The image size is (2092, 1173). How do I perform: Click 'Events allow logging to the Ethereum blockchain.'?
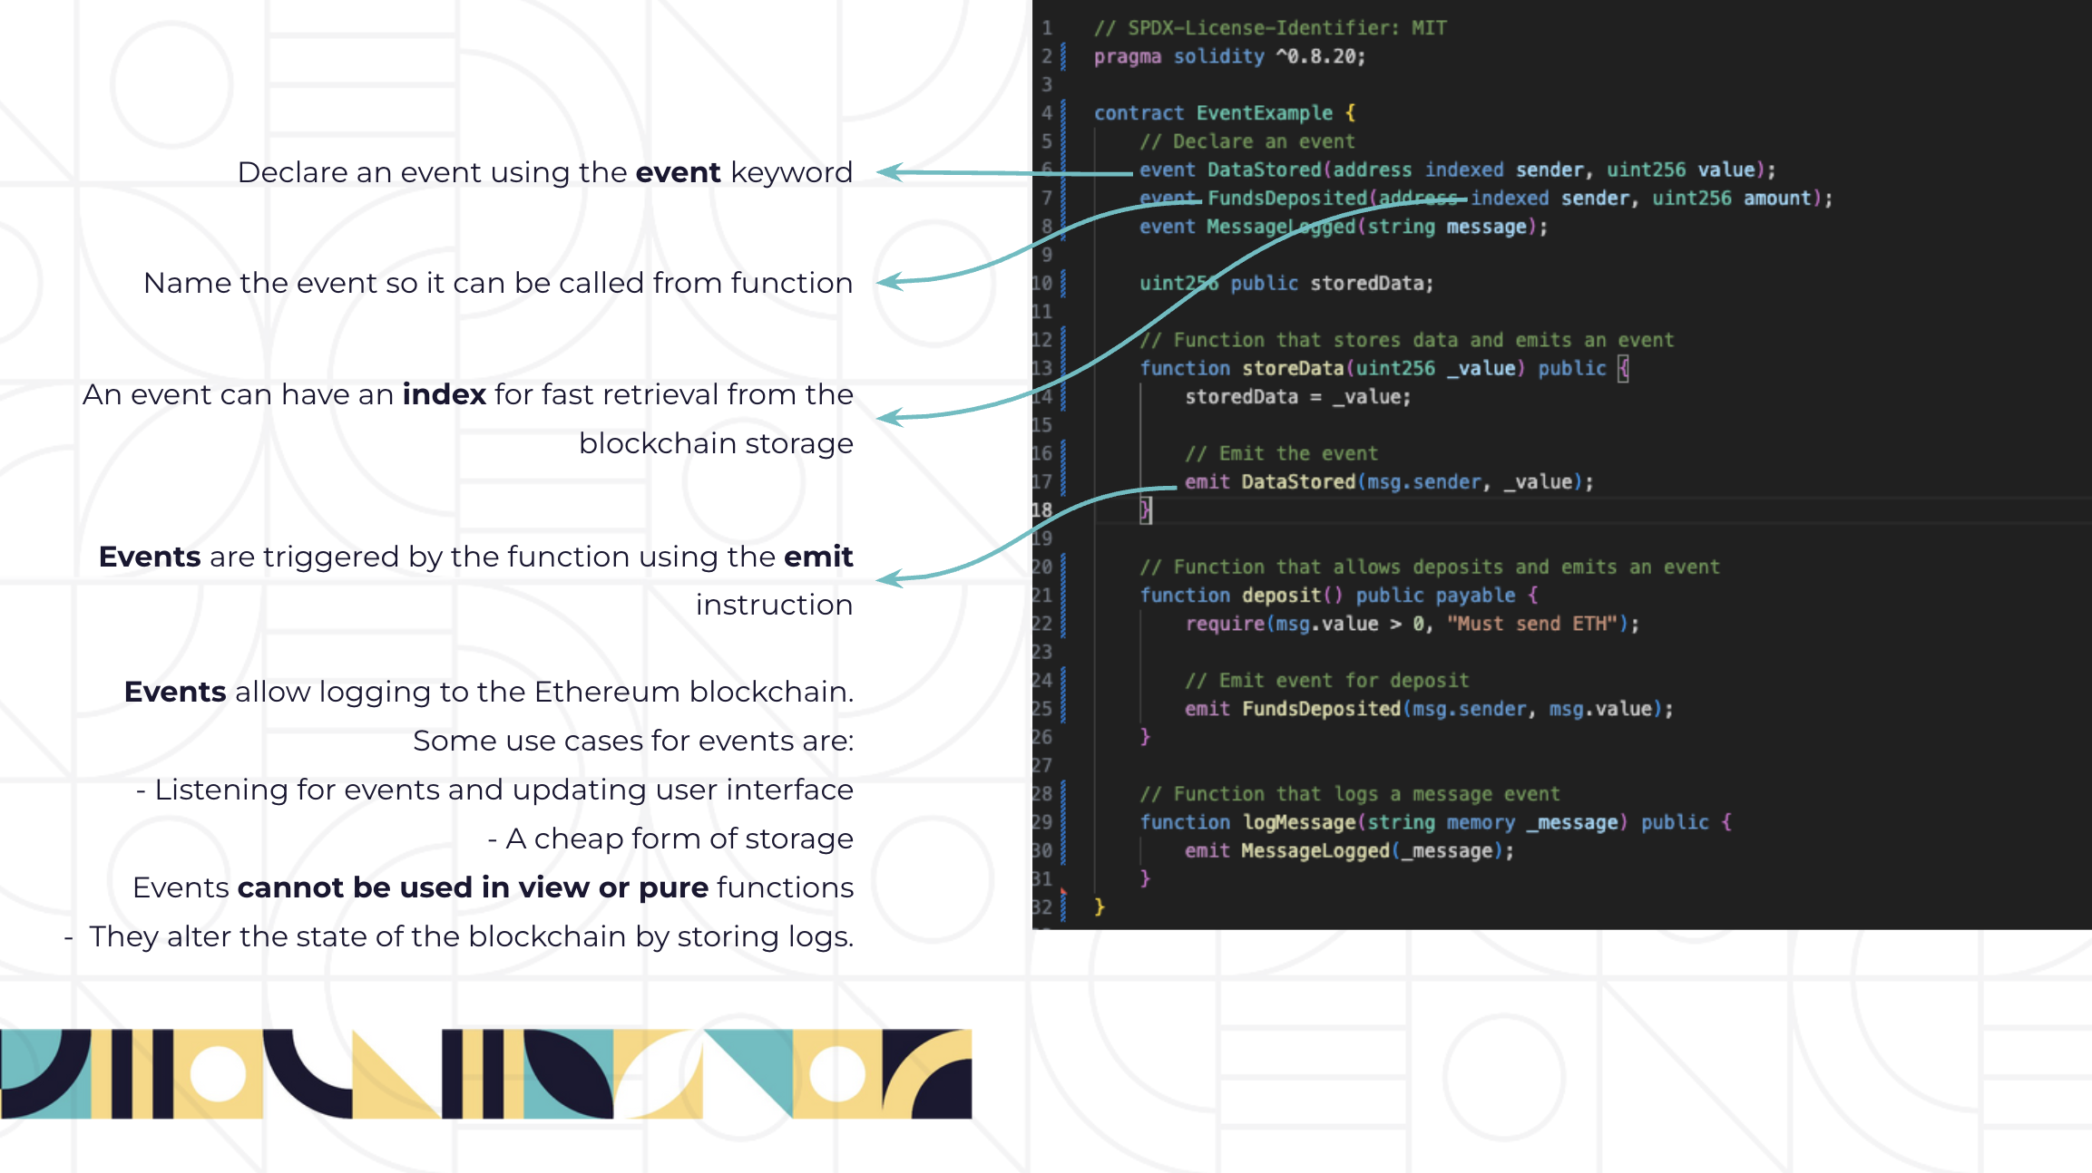[x=489, y=692]
